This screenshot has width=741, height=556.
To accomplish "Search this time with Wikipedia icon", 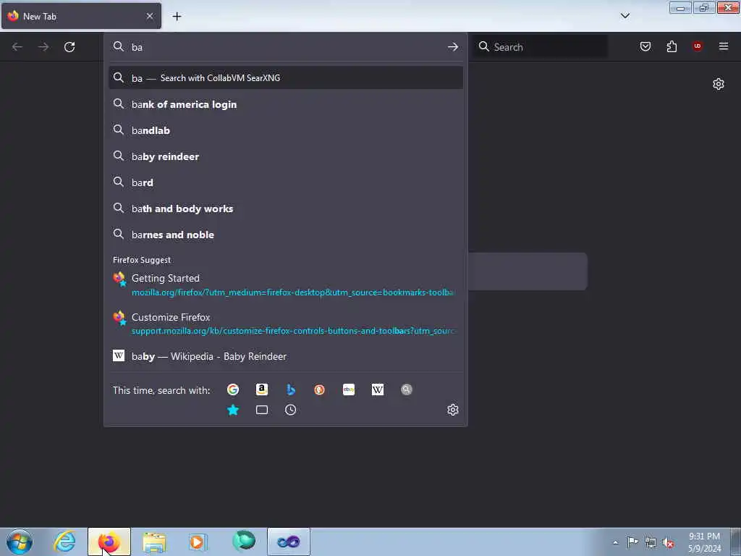I will click(378, 389).
